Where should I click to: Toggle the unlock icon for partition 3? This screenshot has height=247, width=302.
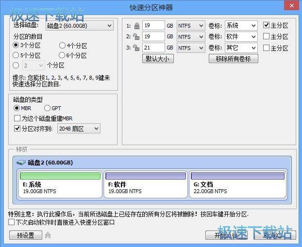(136, 48)
